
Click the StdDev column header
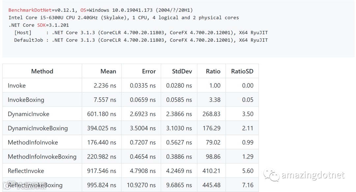(182, 71)
